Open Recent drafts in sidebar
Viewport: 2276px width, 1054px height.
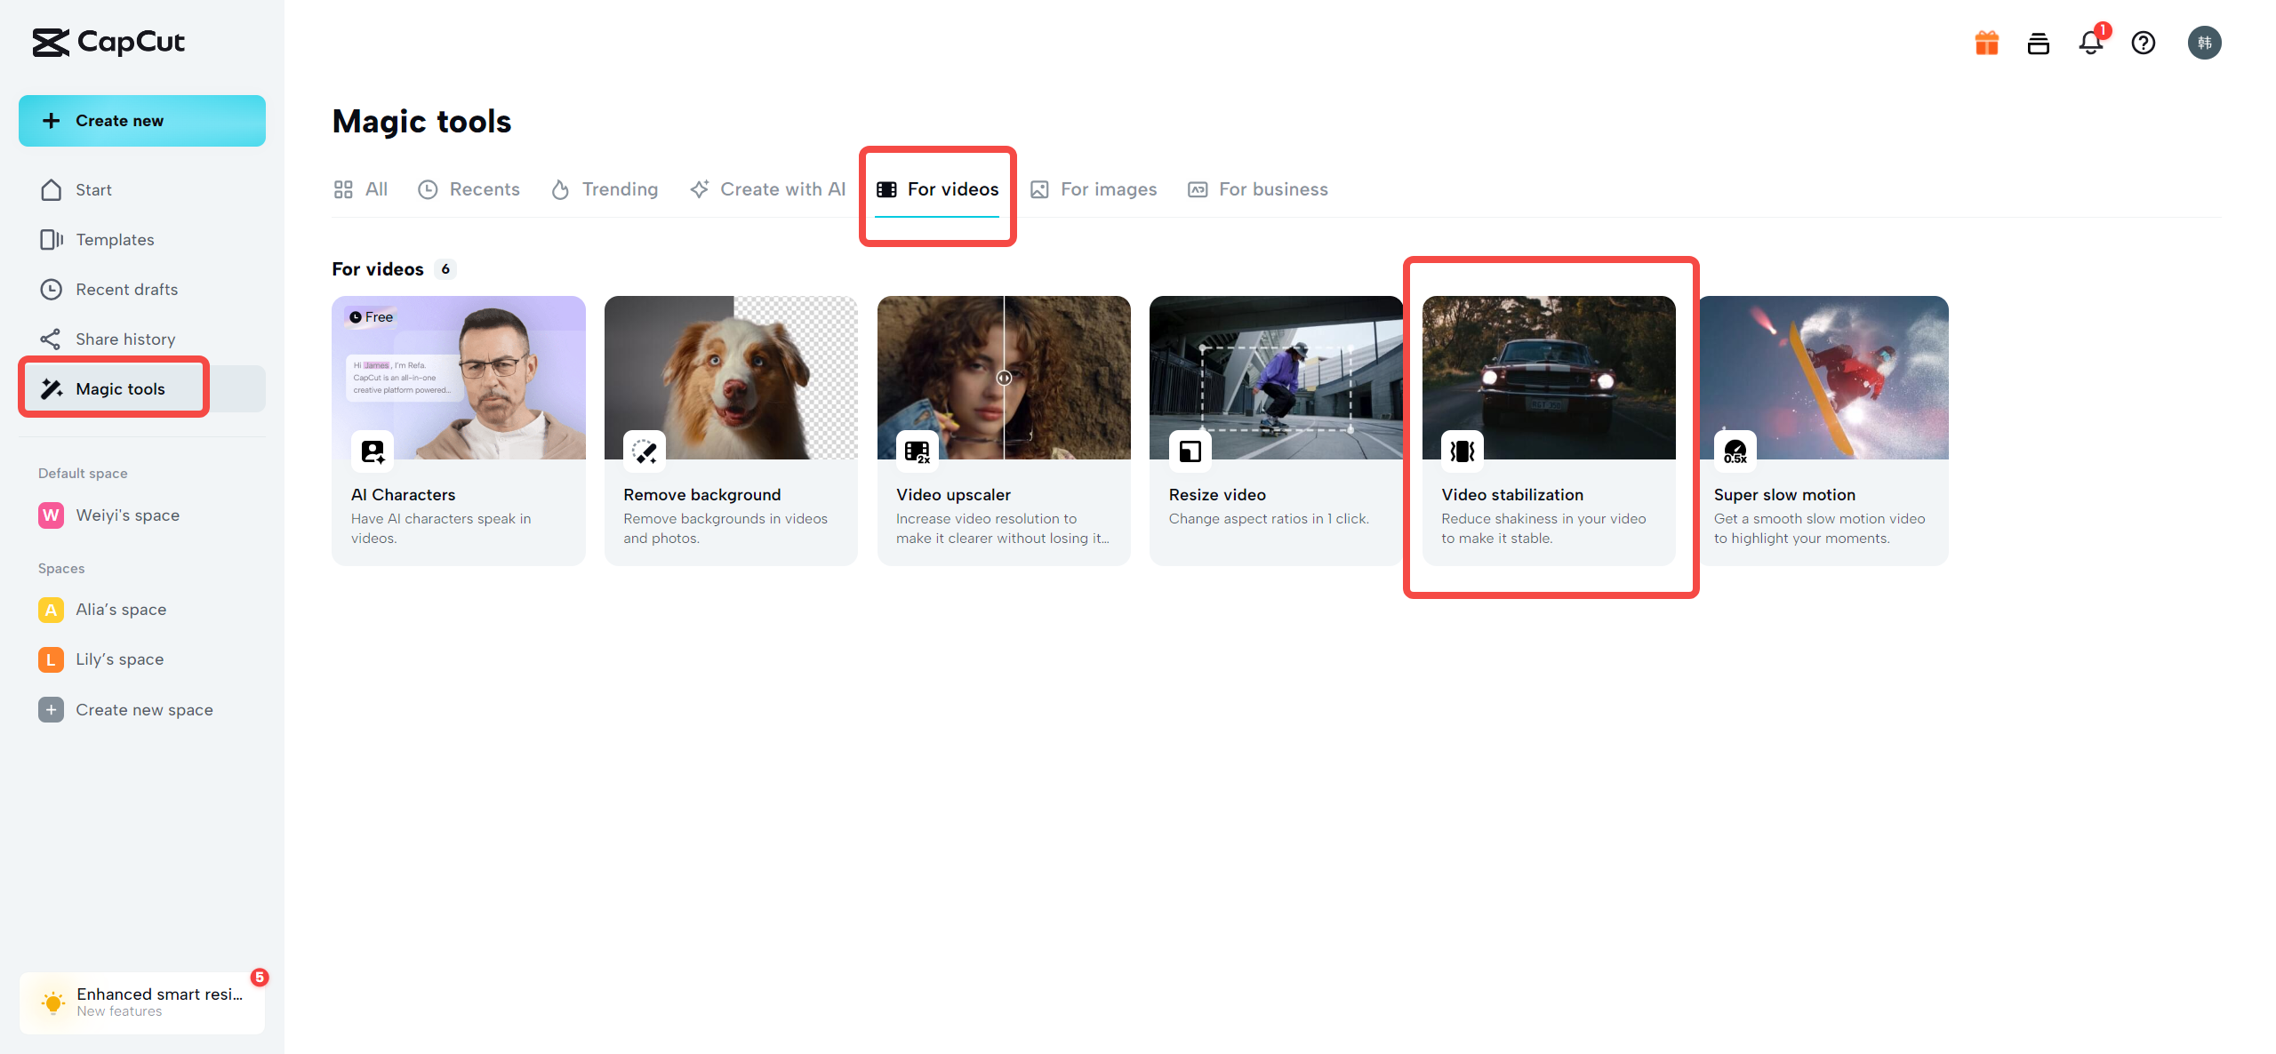(126, 290)
